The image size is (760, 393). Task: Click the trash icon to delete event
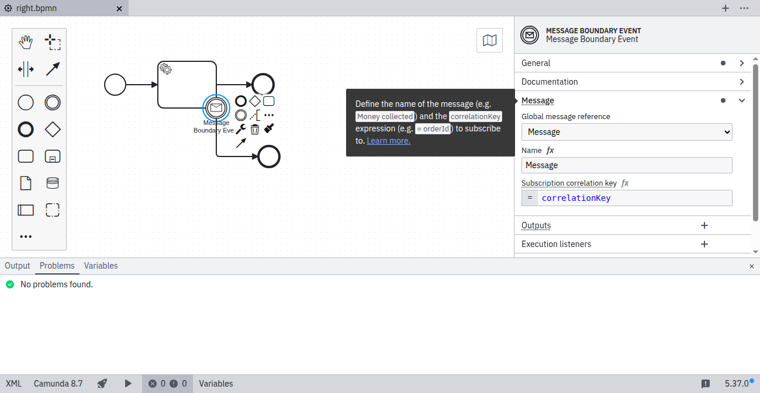(255, 129)
